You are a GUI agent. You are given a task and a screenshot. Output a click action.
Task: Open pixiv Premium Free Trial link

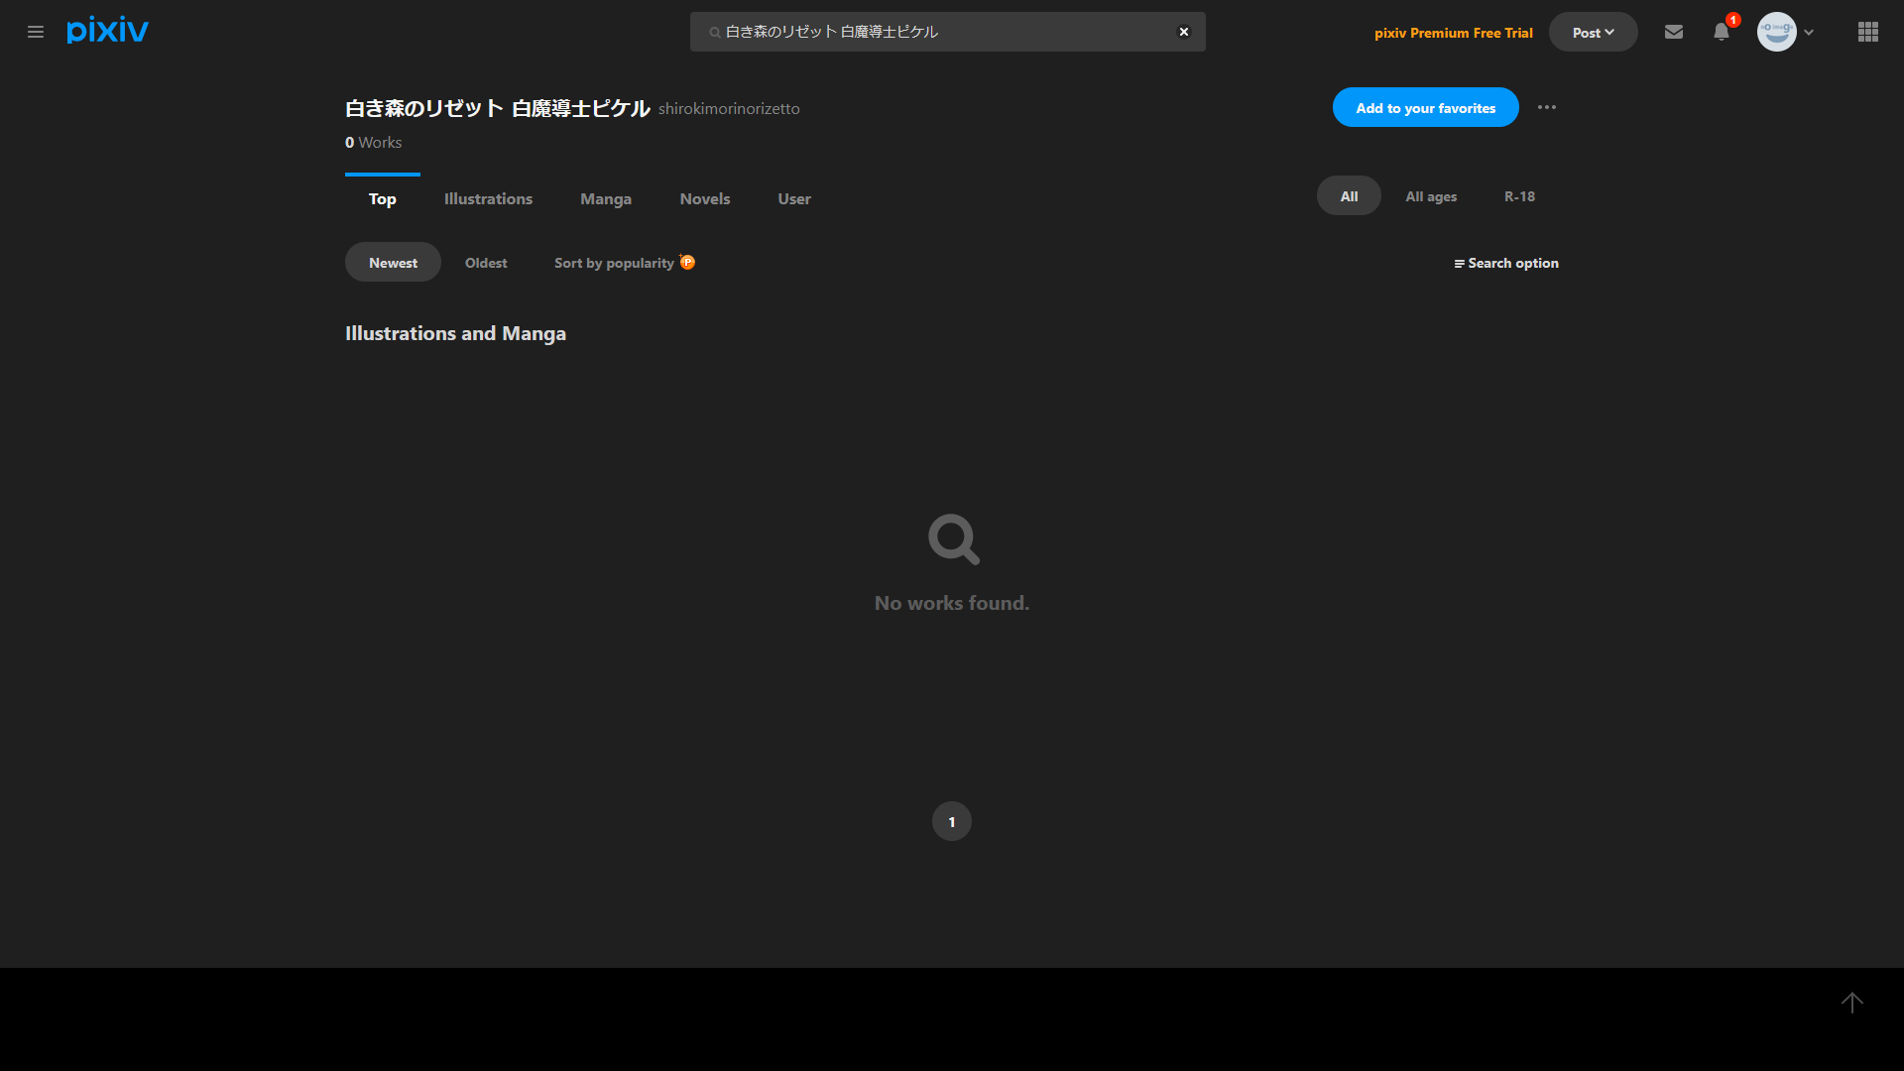(x=1453, y=33)
